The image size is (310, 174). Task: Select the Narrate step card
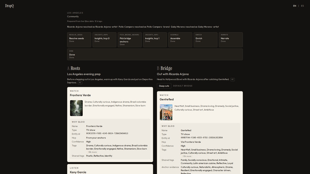tap(231, 40)
